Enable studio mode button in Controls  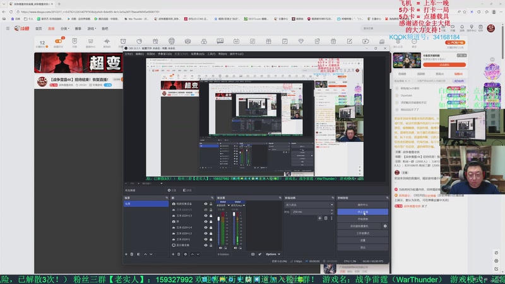coord(362,233)
